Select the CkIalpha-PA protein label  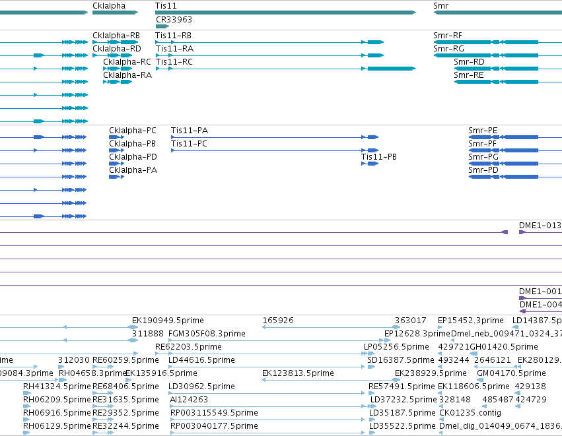133,170
